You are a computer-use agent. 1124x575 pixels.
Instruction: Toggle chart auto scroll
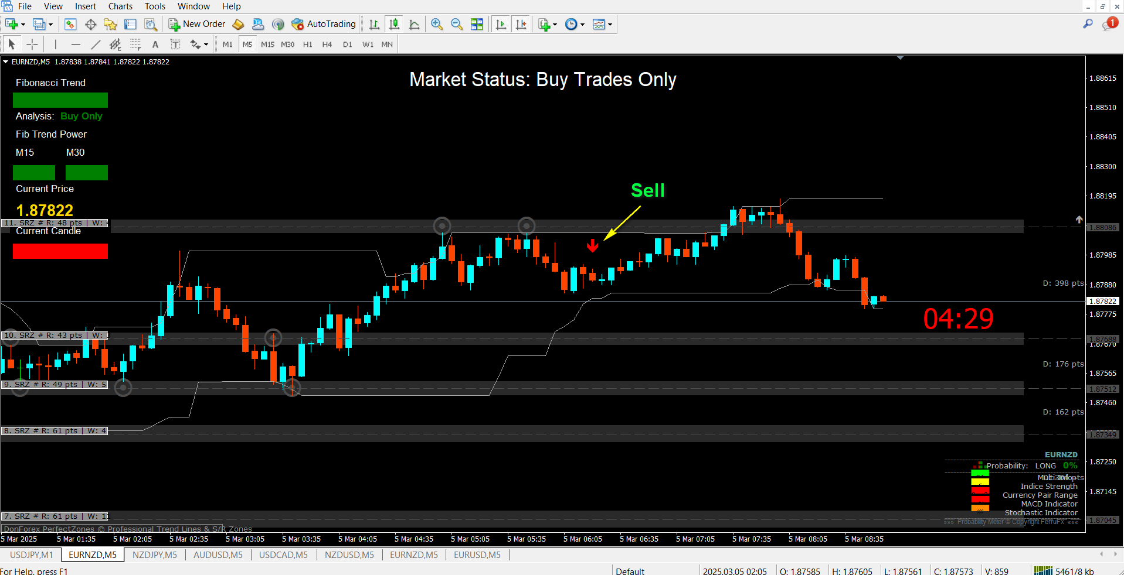(501, 24)
